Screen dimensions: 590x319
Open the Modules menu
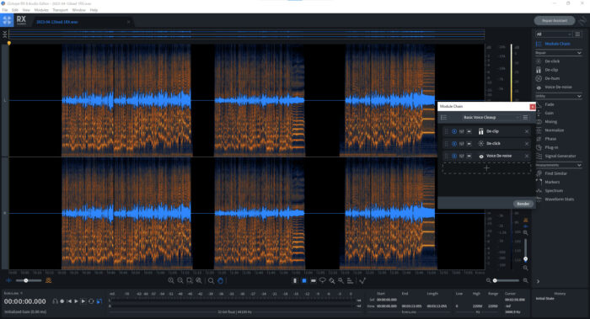tap(41, 10)
